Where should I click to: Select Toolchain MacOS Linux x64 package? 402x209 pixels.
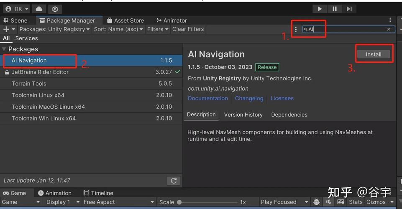(x=91, y=107)
